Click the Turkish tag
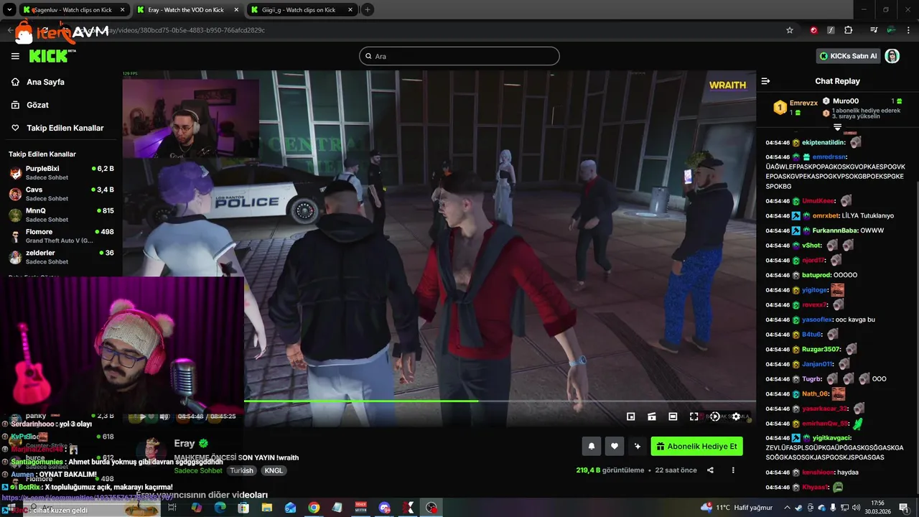 click(x=242, y=470)
